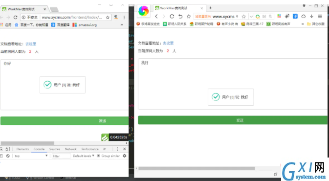Click the favorite star left of the right address bar
This screenshot has height=181, width=329.
point(189,16)
